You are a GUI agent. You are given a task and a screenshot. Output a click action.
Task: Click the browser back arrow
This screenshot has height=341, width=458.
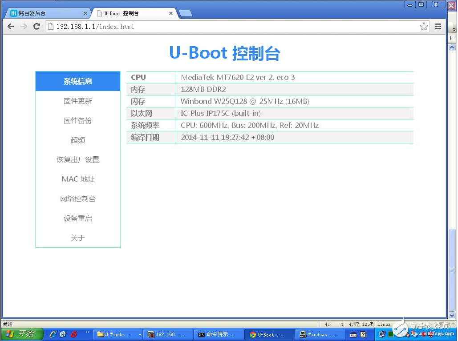pos(11,27)
